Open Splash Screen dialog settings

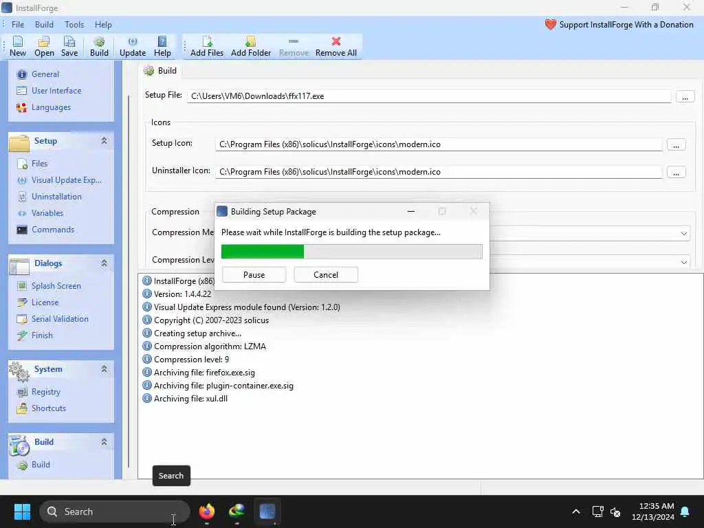click(x=49, y=286)
